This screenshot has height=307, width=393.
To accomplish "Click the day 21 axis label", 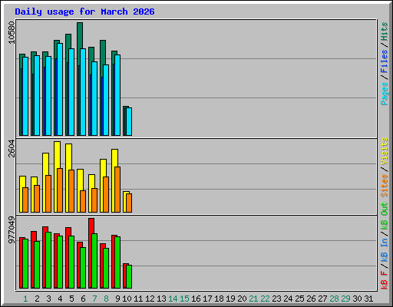I will pyautogui.click(x=253, y=299).
